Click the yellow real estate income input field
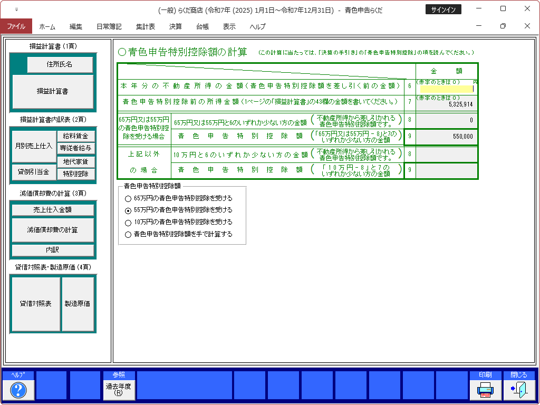540x405 pixels. coord(447,89)
